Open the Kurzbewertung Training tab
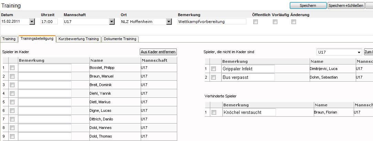 pos(78,39)
